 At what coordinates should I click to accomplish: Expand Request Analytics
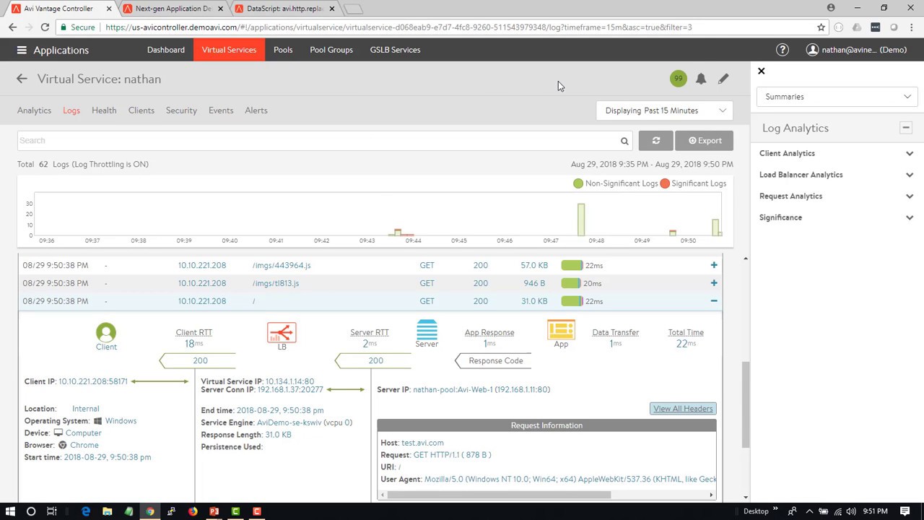(x=910, y=196)
